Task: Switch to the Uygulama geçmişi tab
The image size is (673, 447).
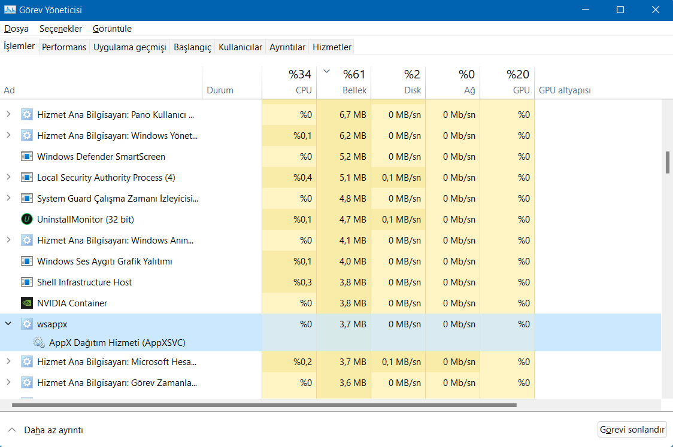Action: coord(129,47)
